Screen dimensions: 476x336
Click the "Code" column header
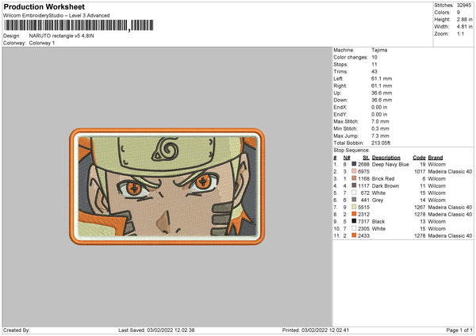[419, 158]
